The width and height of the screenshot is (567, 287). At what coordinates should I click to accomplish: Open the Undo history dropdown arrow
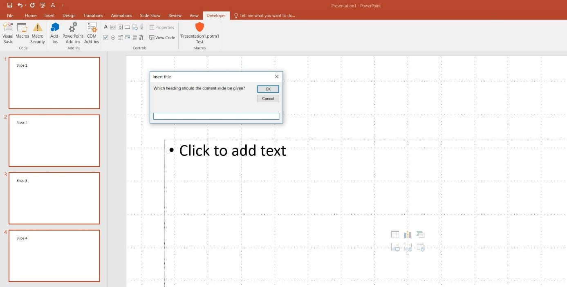(x=25, y=5)
